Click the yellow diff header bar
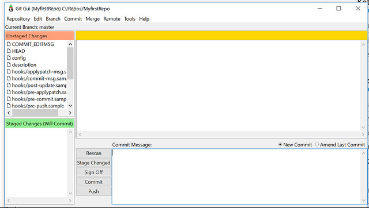The width and height of the screenshot is (369, 208). pos(221,36)
